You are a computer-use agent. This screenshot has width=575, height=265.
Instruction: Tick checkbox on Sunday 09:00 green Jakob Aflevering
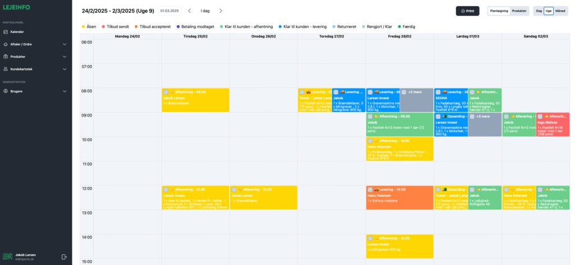[506, 117]
